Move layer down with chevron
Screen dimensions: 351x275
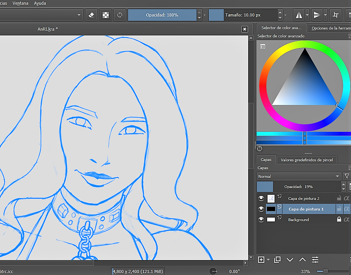[x=290, y=260]
